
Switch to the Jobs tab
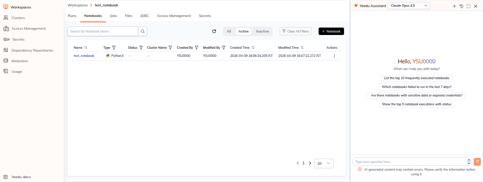click(114, 16)
